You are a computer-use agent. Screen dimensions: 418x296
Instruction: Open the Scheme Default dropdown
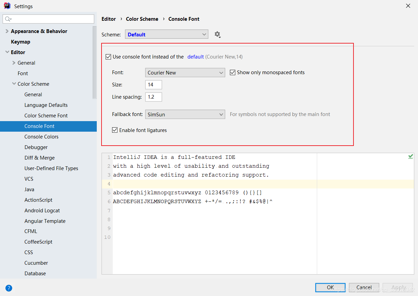[x=167, y=34]
